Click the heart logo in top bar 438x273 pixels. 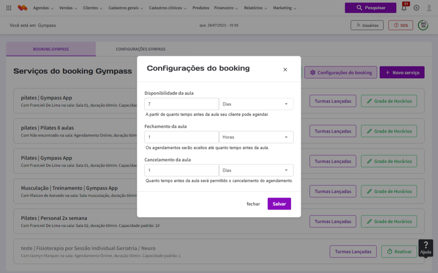click(x=22, y=8)
